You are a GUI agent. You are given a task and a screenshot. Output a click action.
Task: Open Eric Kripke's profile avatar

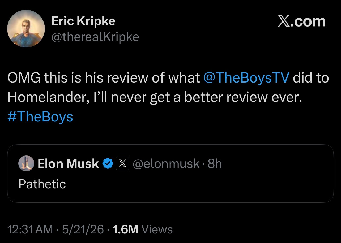click(x=26, y=29)
